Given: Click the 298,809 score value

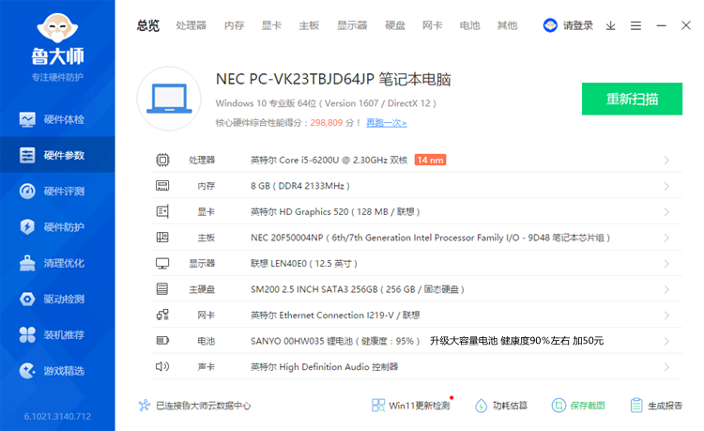Looking at the screenshot, I should (x=327, y=123).
